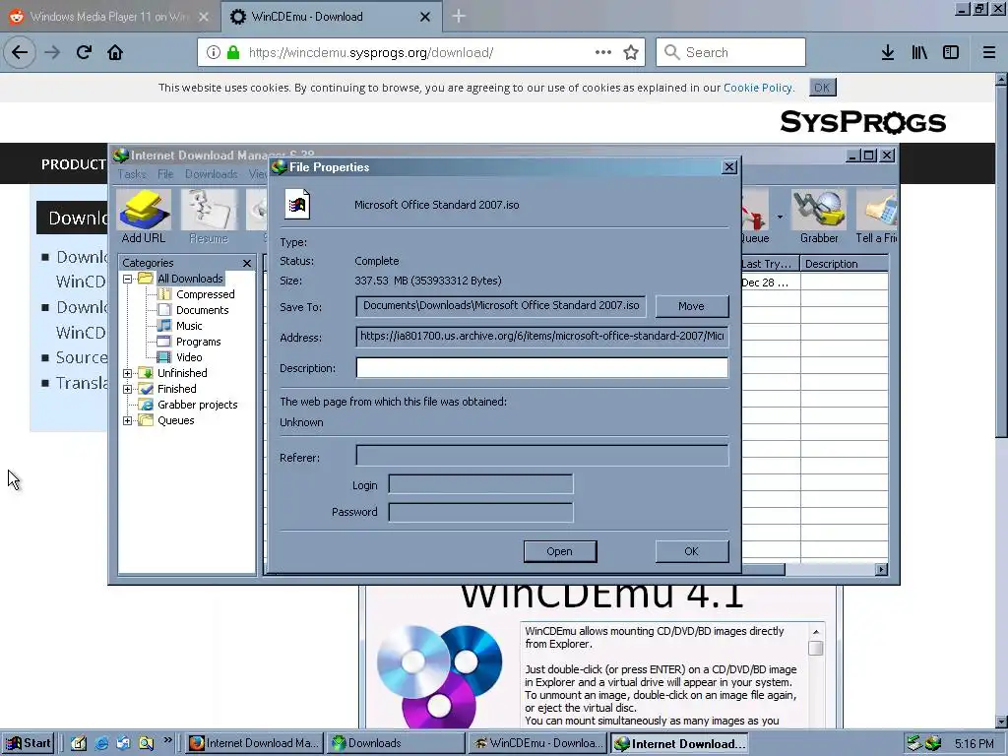Close the File Properties dialog
This screenshot has height=756, width=1008.
tap(729, 167)
